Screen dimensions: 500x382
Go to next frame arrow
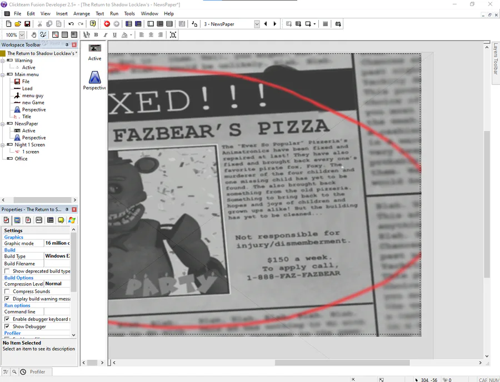[x=274, y=24]
